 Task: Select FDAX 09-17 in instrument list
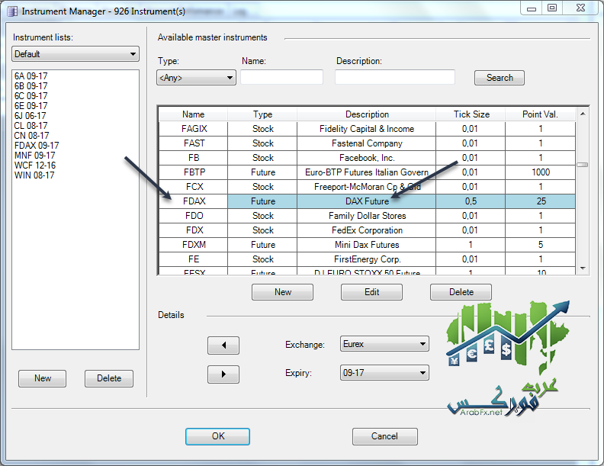pos(37,146)
